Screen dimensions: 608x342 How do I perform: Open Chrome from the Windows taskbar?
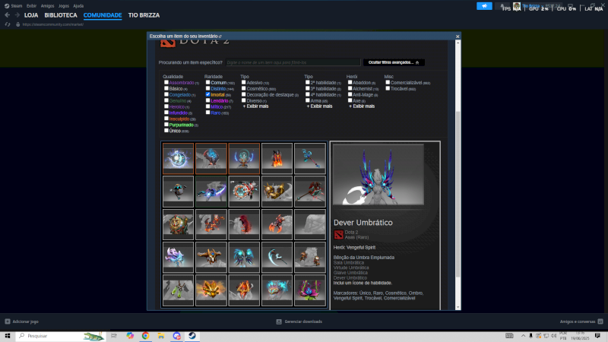coord(144,335)
